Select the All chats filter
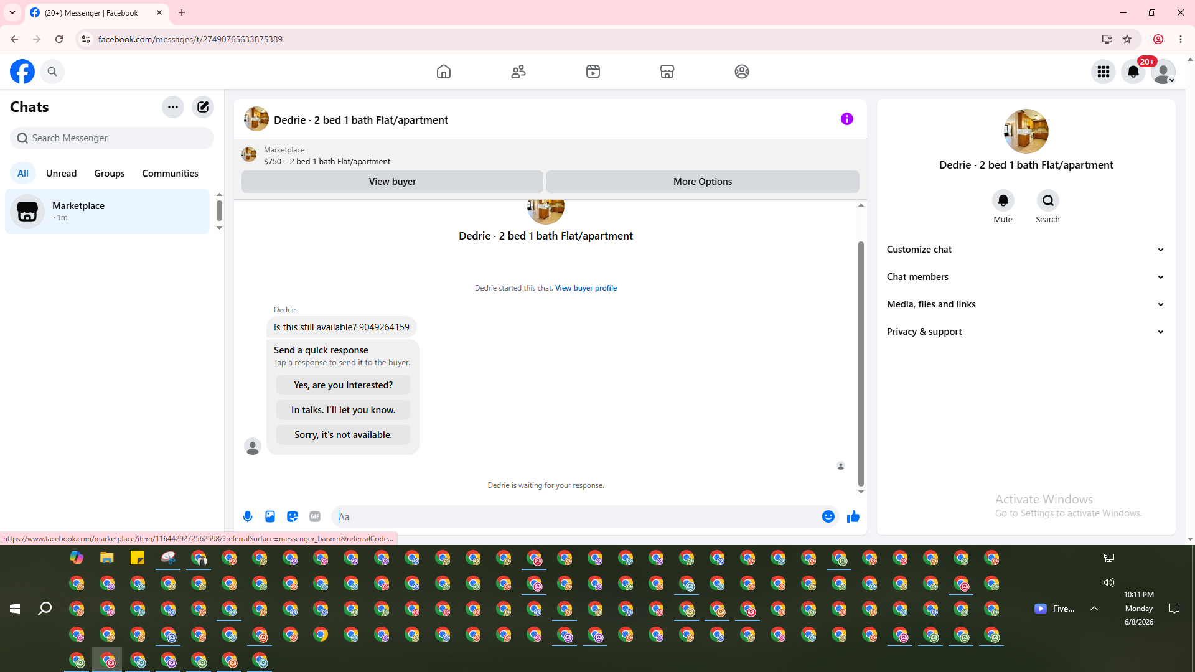The height and width of the screenshot is (672, 1195). click(x=23, y=174)
